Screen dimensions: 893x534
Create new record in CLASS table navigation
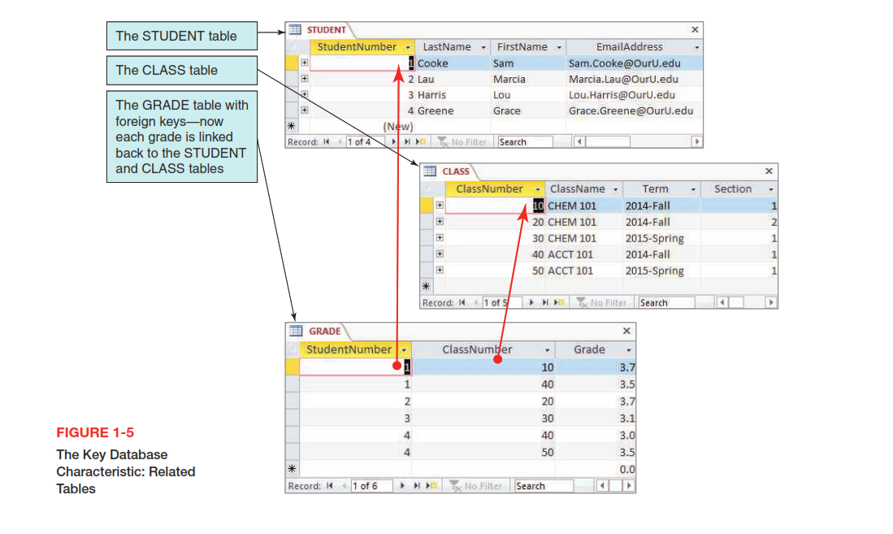559,302
